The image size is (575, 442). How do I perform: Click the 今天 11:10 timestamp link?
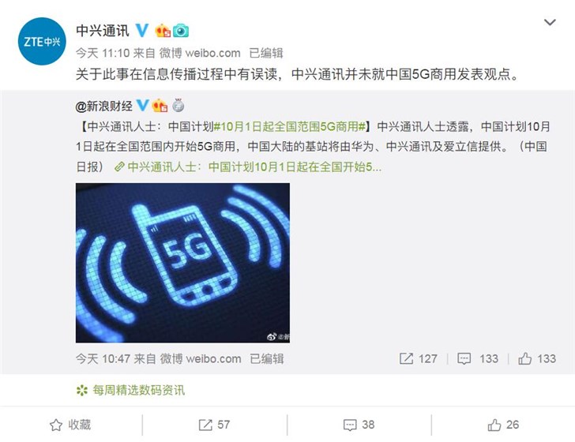point(103,53)
